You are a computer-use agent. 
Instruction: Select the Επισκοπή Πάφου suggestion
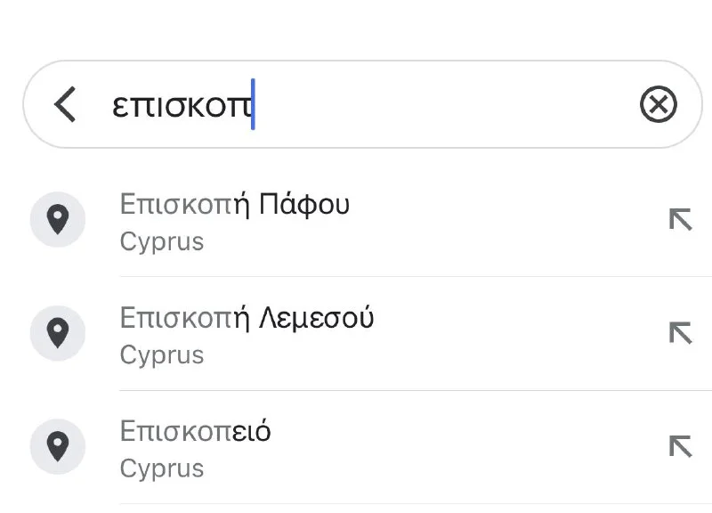pyautogui.click(x=233, y=205)
